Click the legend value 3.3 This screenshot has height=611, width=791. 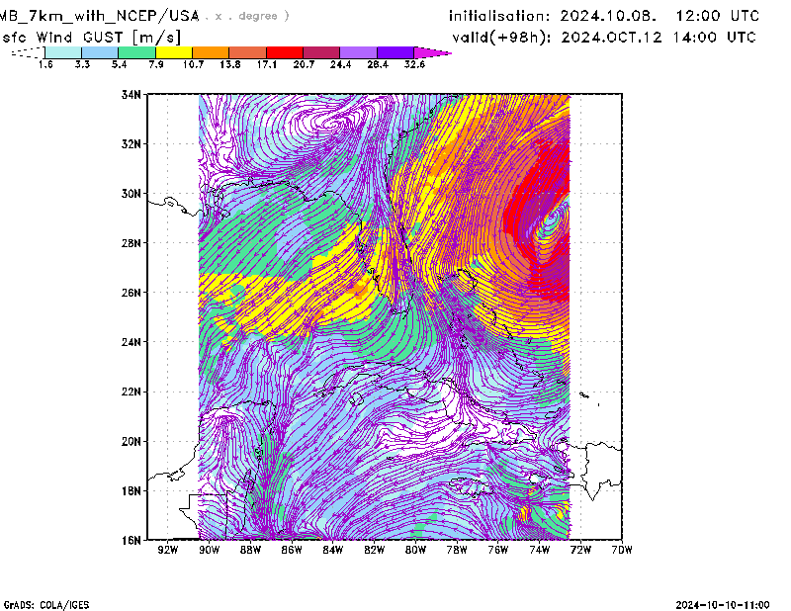pos(82,64)
